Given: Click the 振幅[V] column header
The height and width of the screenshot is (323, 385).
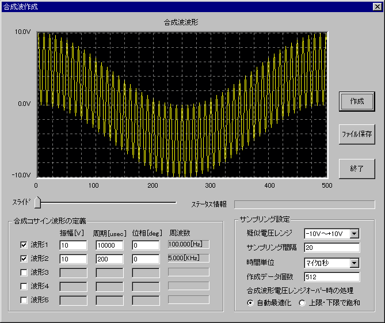Looking at the screenshot, I should 72,233.
